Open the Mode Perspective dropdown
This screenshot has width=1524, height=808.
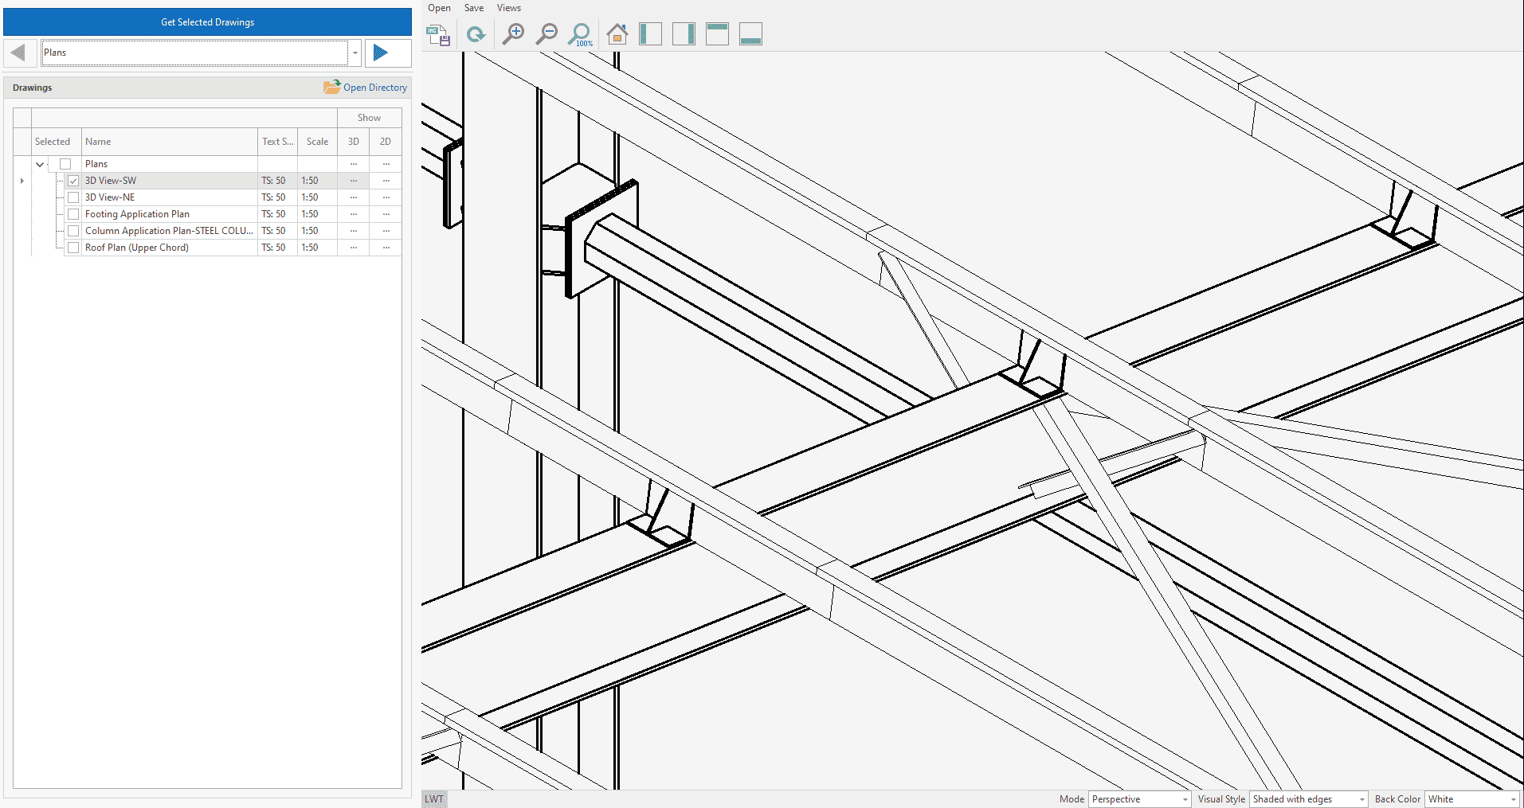point(1138,799)
